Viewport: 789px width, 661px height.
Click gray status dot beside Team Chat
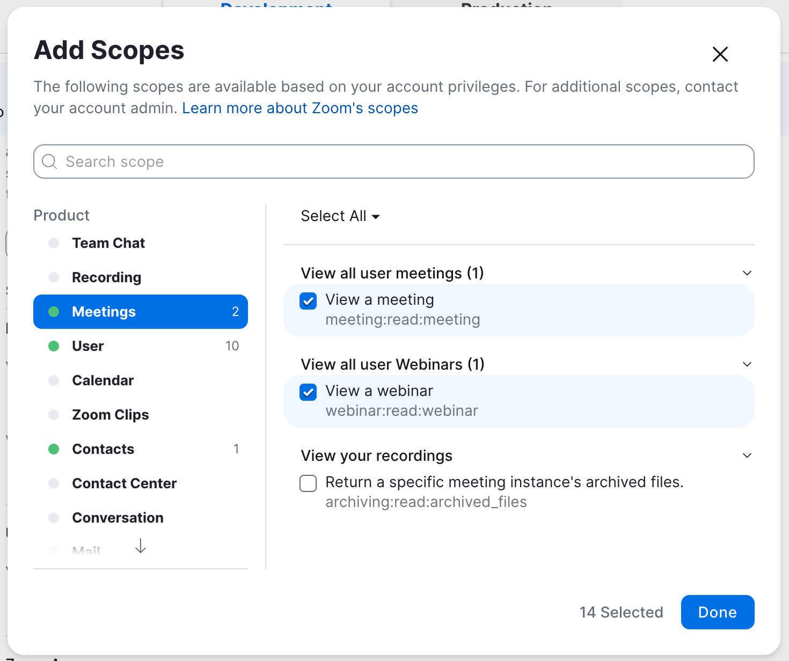pos(54,243)
